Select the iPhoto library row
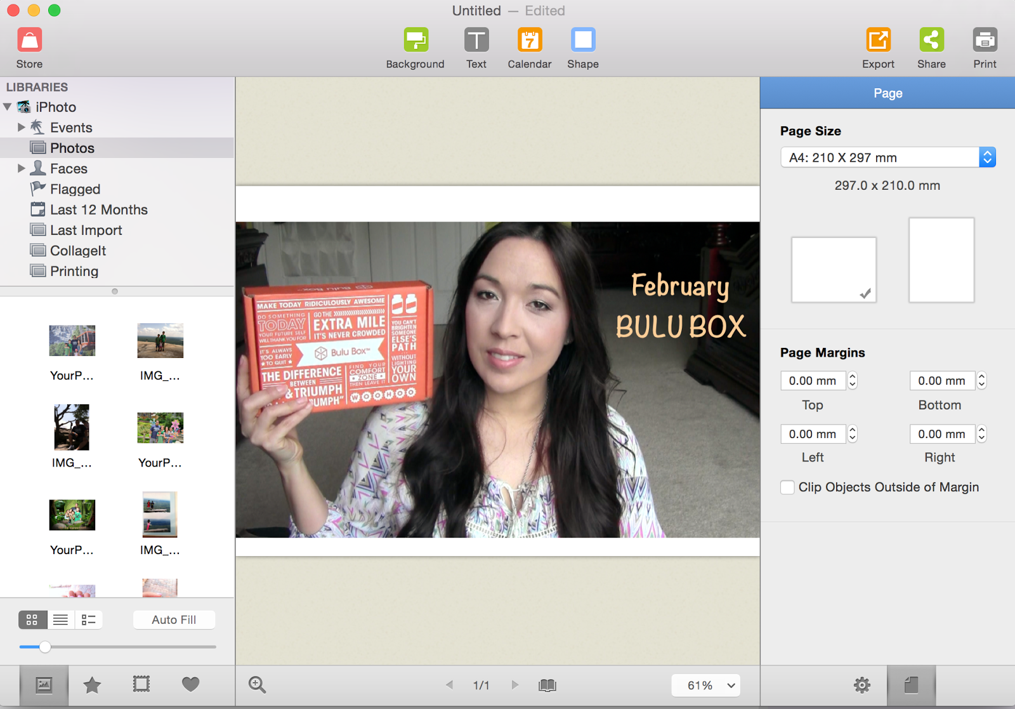The image size is (1015, 709). (117, 107)
